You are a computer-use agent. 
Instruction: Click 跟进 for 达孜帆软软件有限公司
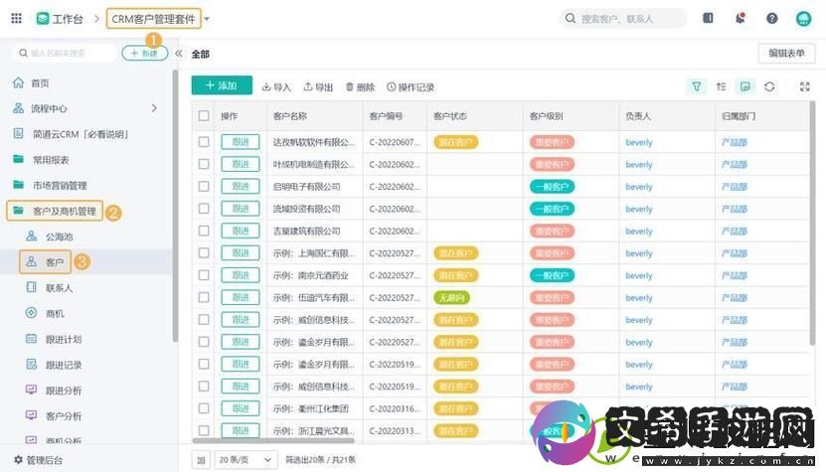241,142
